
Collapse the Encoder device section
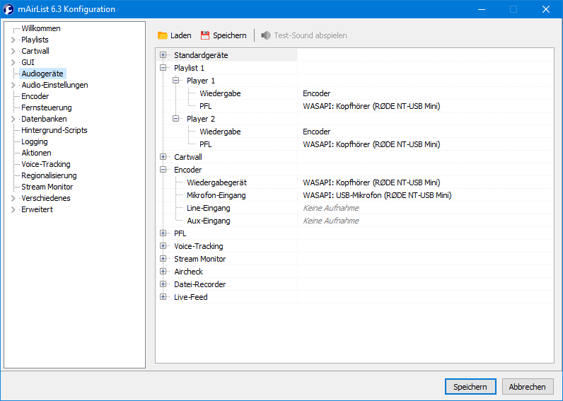pyautogui.click(x=163, y=170)
